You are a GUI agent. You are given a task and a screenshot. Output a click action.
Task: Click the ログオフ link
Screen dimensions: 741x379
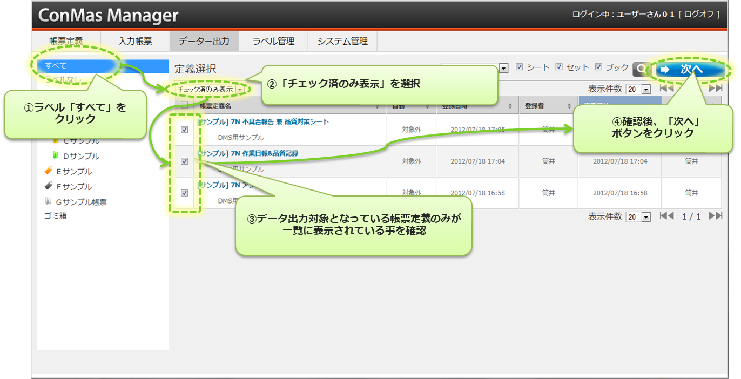[702, 15]
